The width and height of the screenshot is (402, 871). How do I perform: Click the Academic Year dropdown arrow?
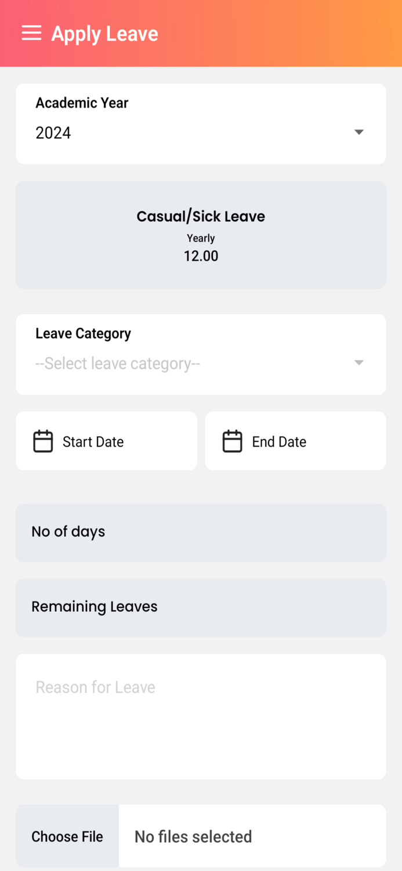(358, 132)
